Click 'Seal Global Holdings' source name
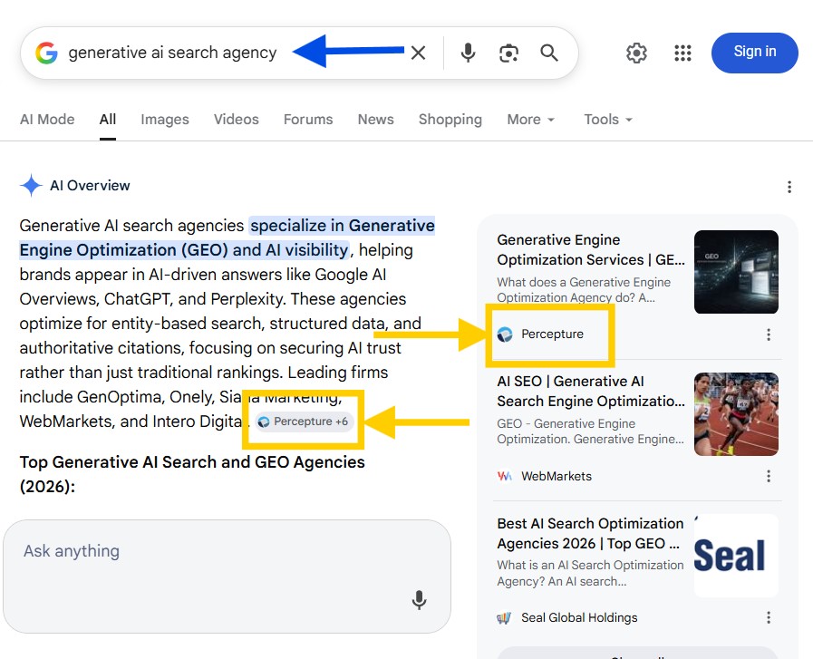 (579, 617)
